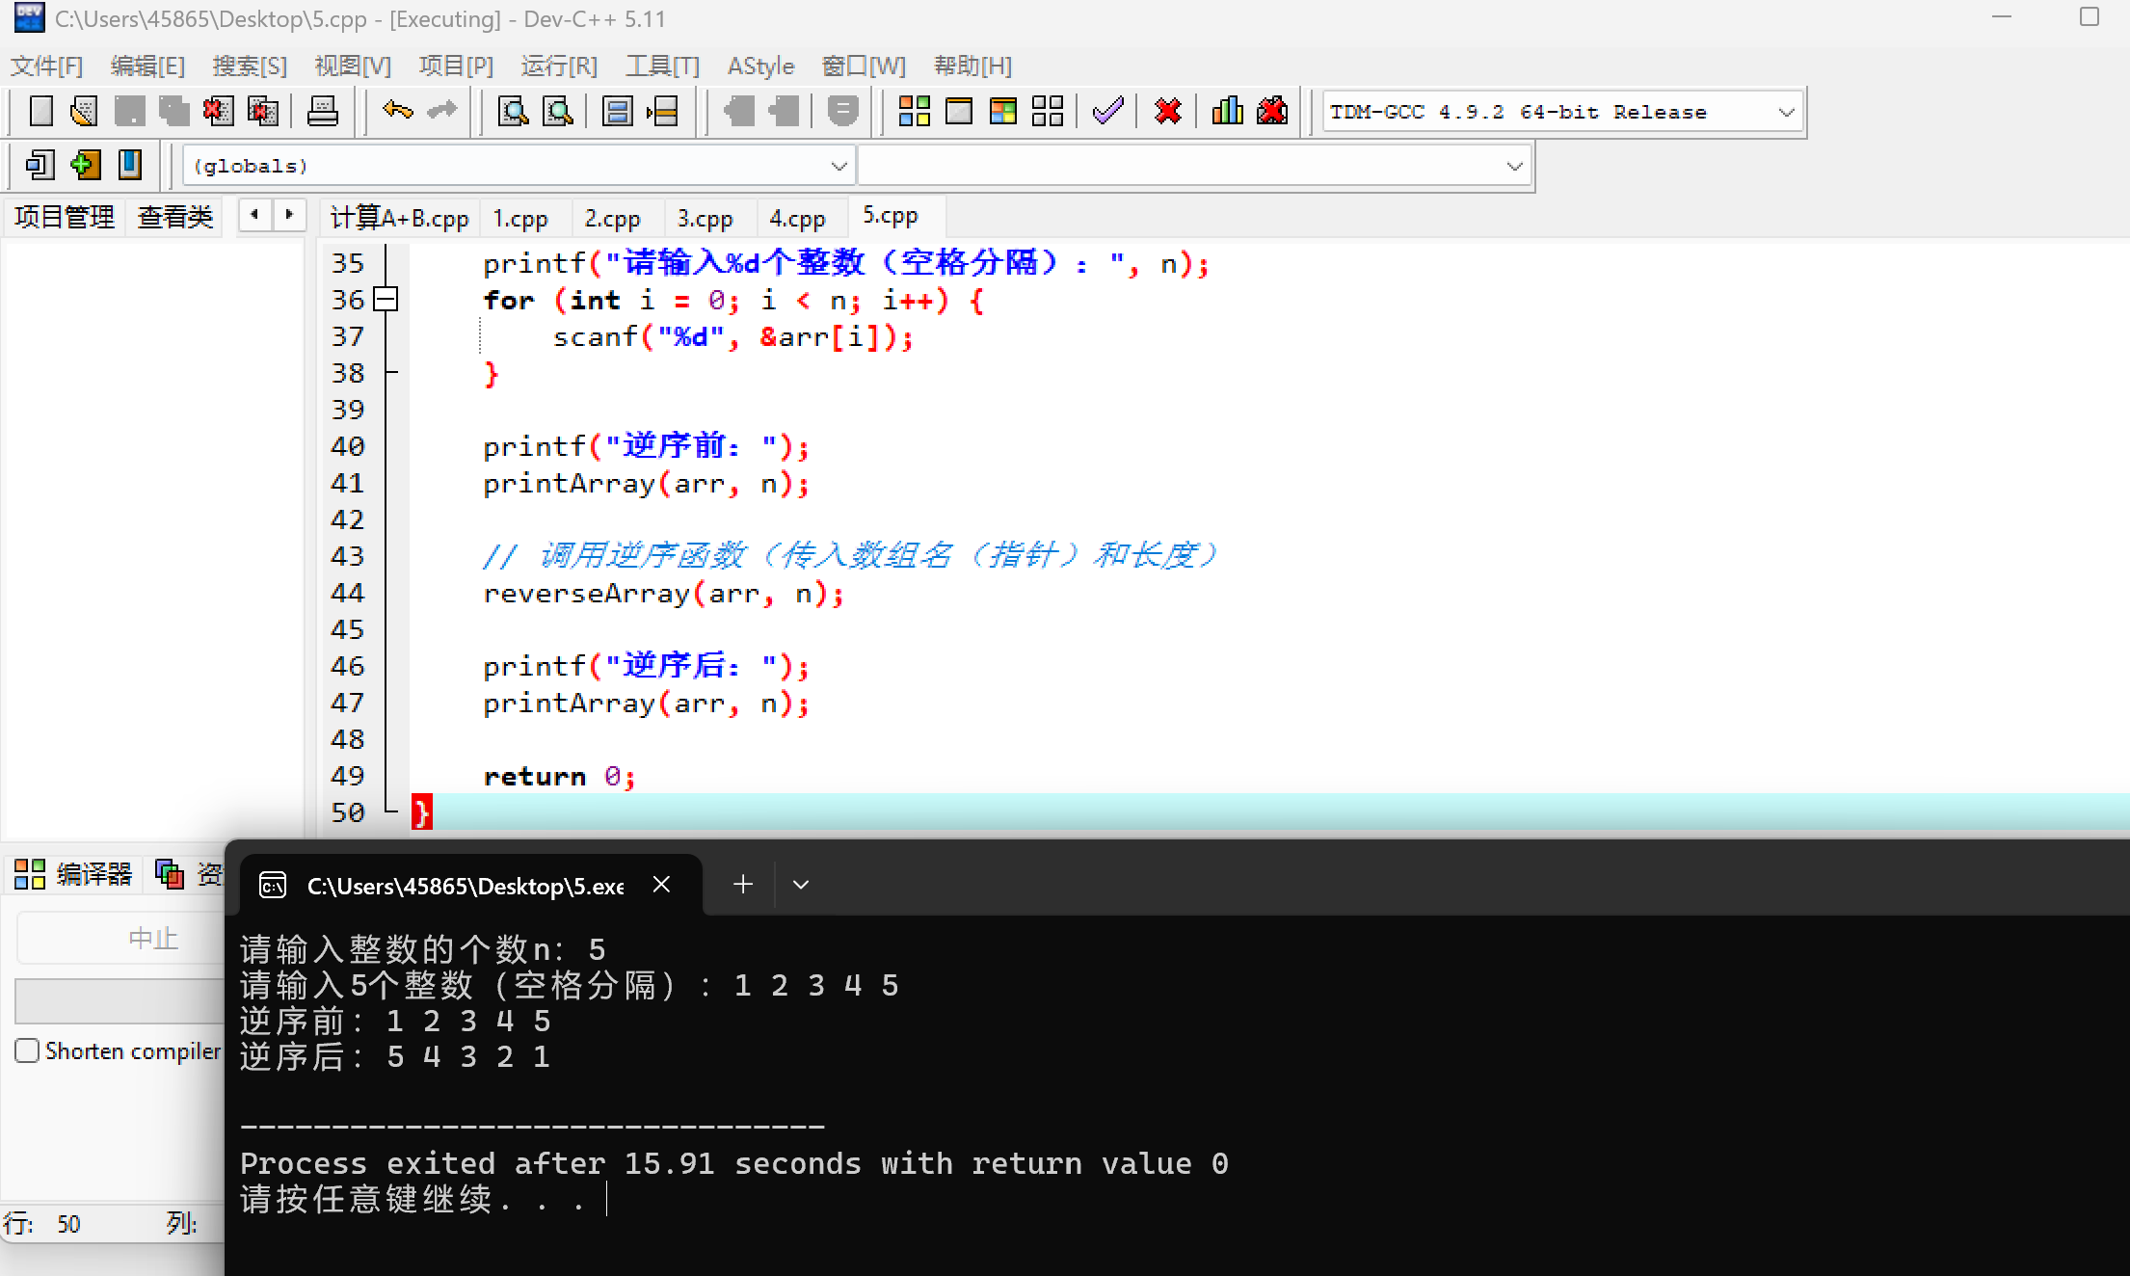2130x1276 pixels.
Task: Open the 运行[R] menu
Action: pyautogui.click(x=559, y=66)
